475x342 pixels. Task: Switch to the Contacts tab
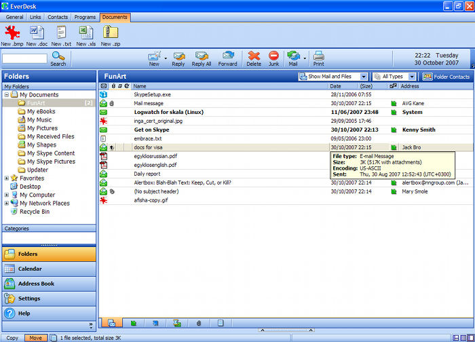point(58,16)
